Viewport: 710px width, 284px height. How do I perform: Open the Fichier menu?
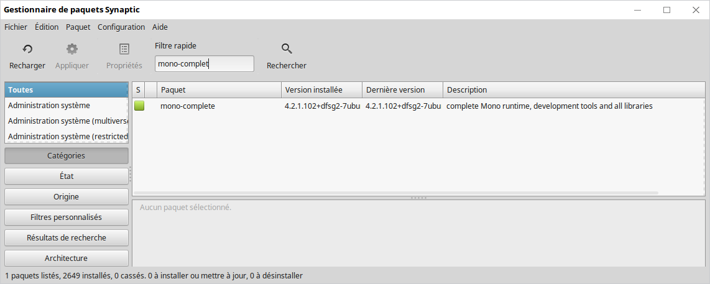click(x=16, y=27)
